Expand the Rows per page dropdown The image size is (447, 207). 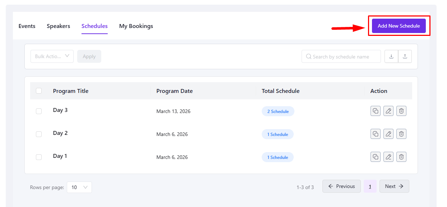point(79,187)
